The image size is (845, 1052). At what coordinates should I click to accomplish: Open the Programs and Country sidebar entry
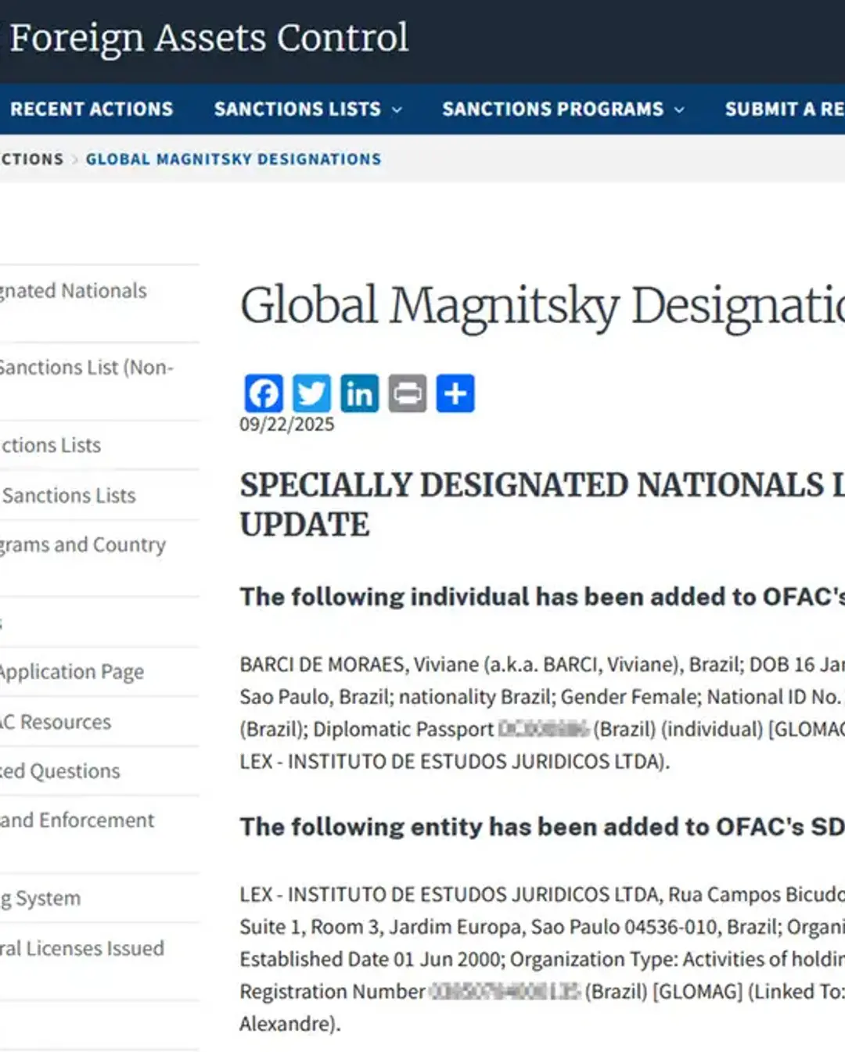coord(82,544)
